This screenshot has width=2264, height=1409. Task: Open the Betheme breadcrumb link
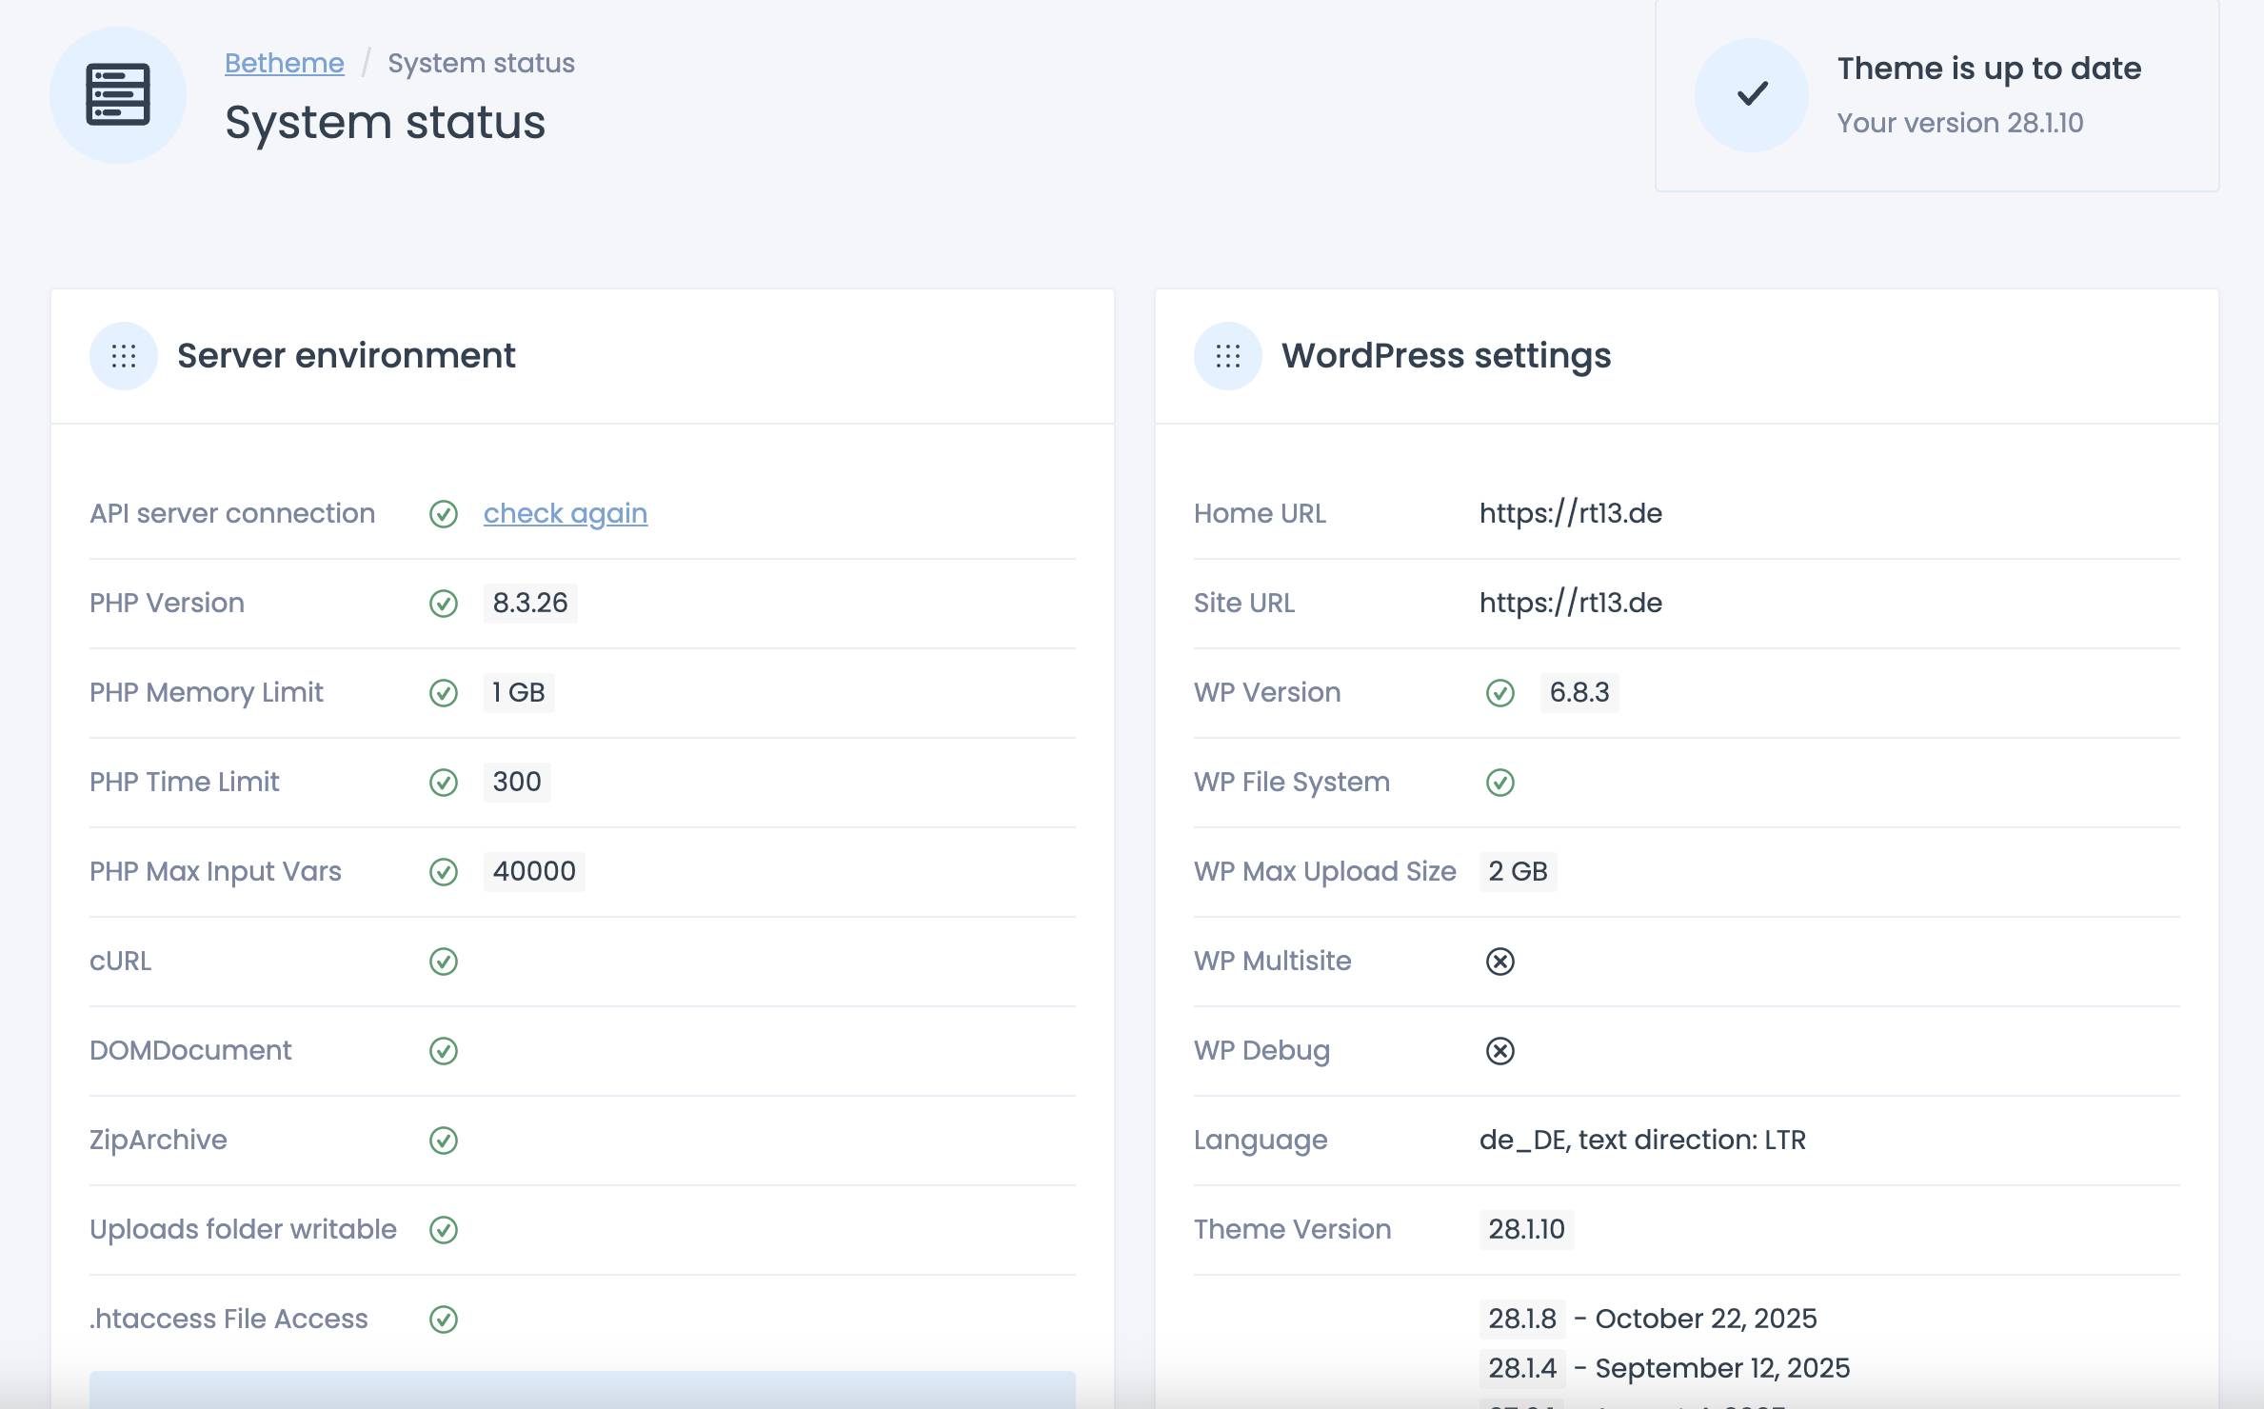pos(285,63)
